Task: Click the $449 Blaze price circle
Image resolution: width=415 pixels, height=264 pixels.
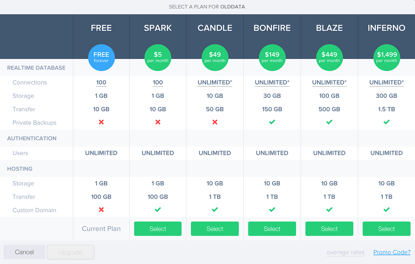Action: coord(329,57)
